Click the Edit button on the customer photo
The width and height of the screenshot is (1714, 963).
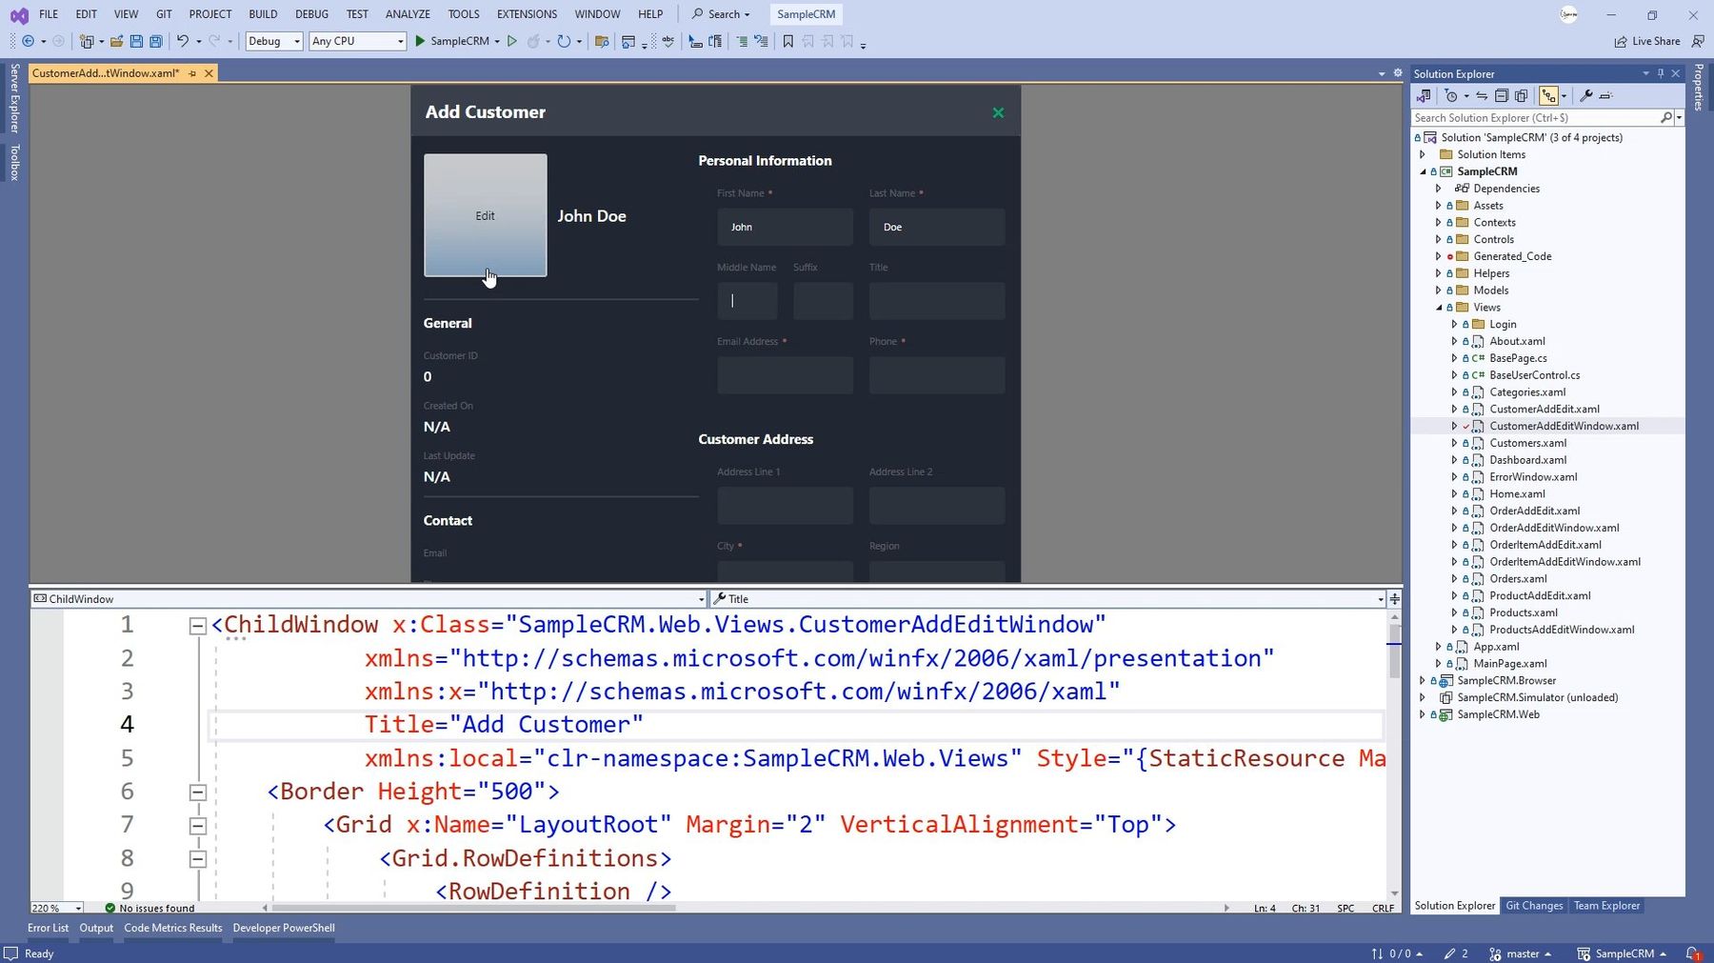coord(486,215)
